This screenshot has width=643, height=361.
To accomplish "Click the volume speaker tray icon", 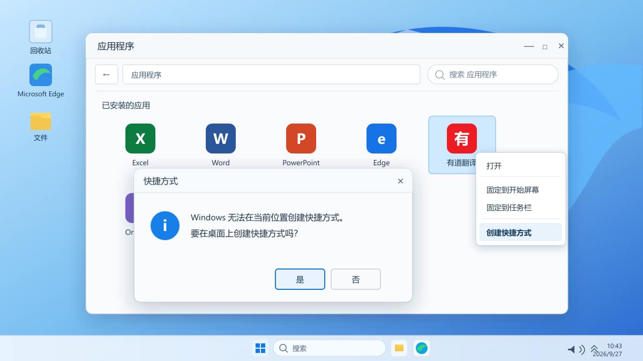I will (x=576, y=349).
